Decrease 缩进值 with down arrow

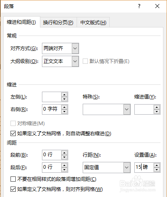(x=157, y=111)
